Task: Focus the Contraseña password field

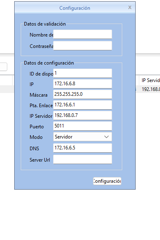Action: tap(82, 45)
